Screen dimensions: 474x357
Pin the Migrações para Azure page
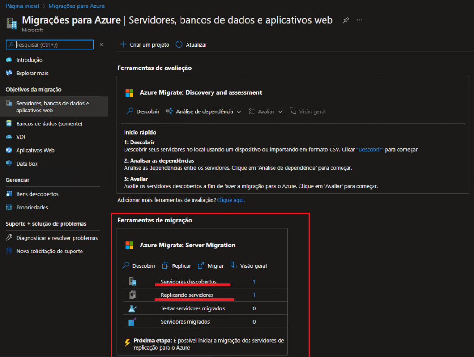tap(346, 20)
